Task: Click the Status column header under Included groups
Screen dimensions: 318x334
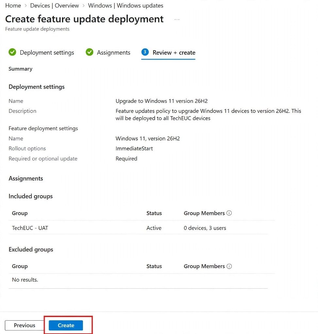Action: click(154, 213)
